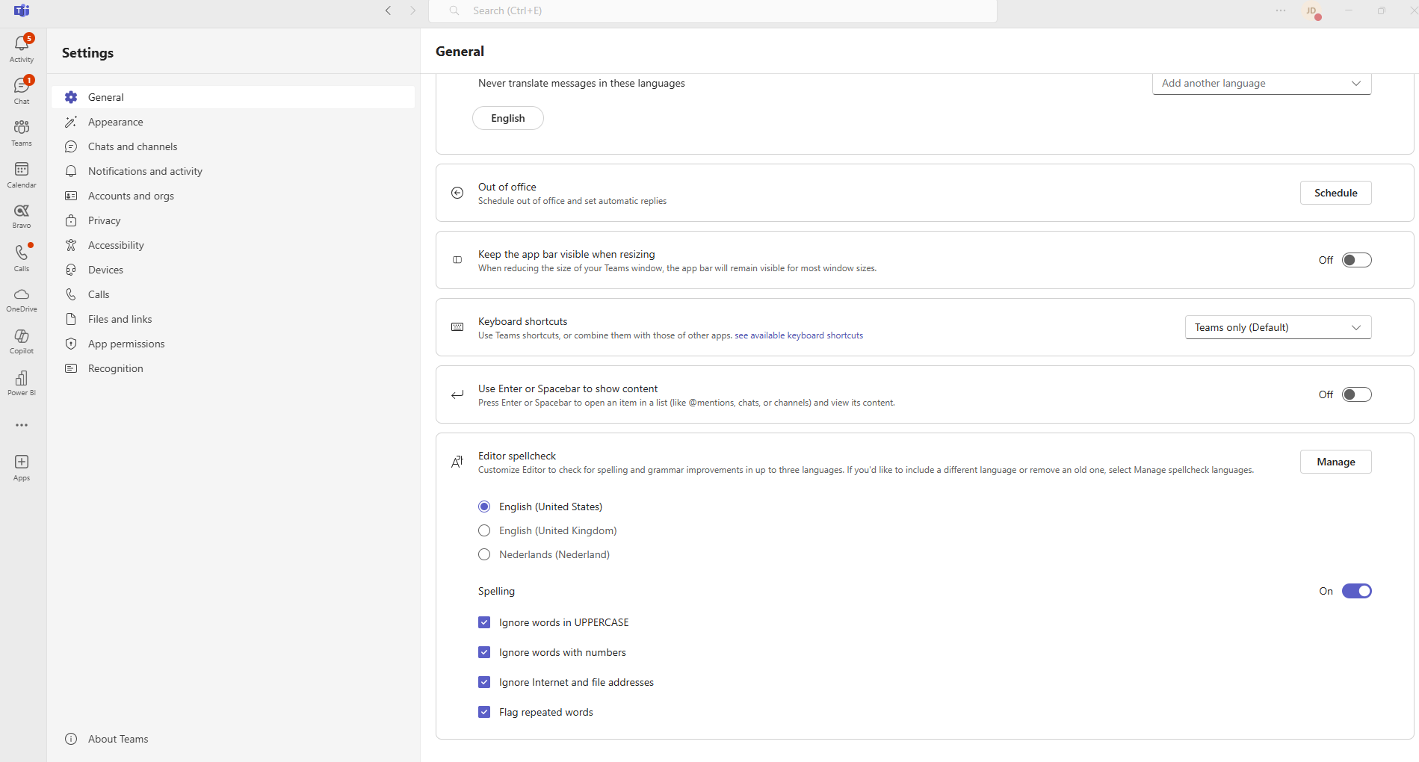Click the English language chip
The height and width of the screenshot is (762, 1419).
[508, 118]
